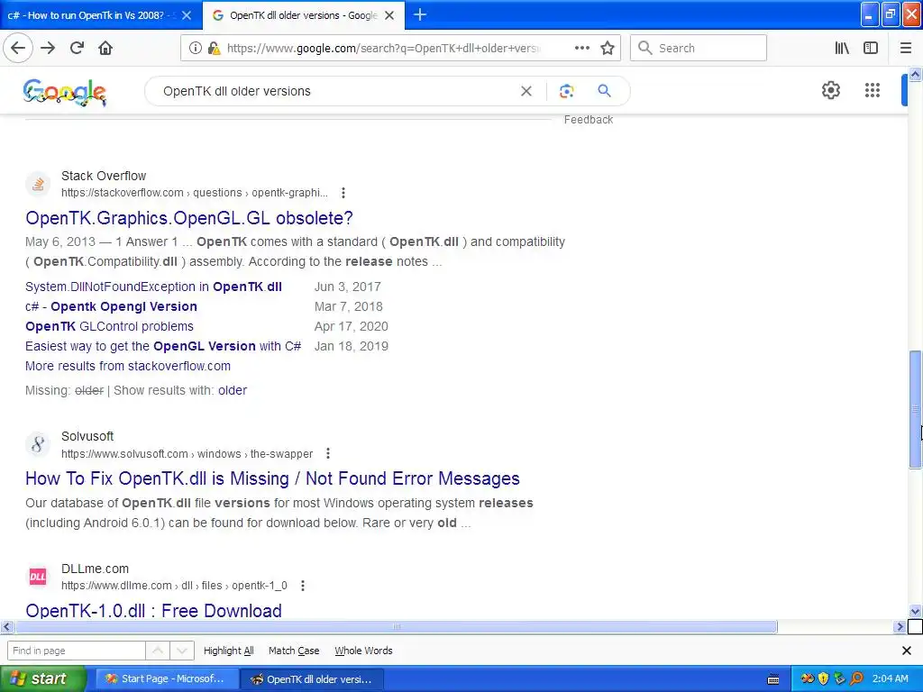Viewport: 923px width, 692px height.
Task: Show site information icon in address bar
Action: 195,49
